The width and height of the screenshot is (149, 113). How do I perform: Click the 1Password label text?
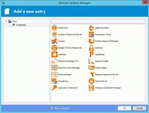63,28
